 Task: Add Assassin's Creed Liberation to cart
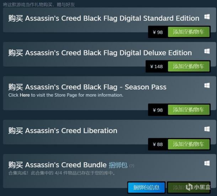[x=189, y=144]
